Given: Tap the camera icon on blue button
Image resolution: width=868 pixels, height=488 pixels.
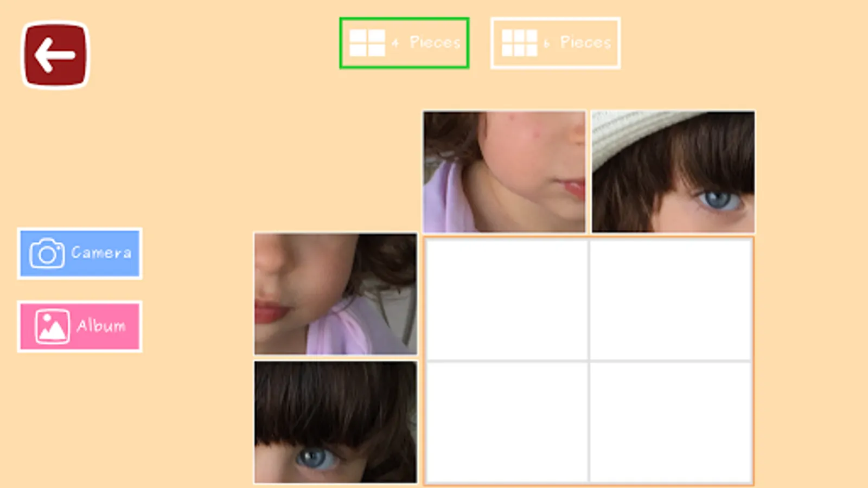Looking at the screenshot, I should [47, 253].
